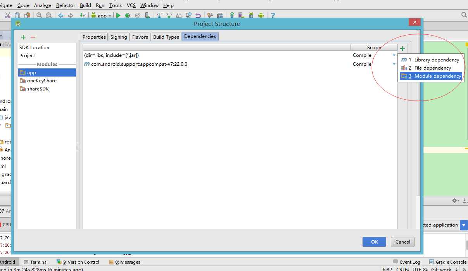Click the Sync Project with Gradle icon
Viewport: 468px width, 271px height.
click(232, 15)
